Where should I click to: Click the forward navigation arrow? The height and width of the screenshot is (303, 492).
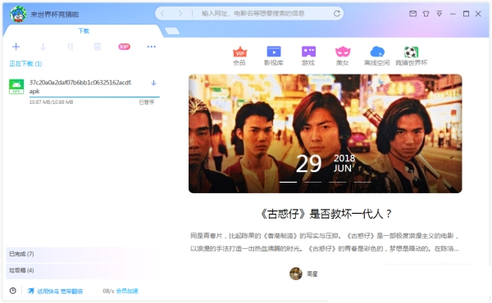tap(180, 13)
